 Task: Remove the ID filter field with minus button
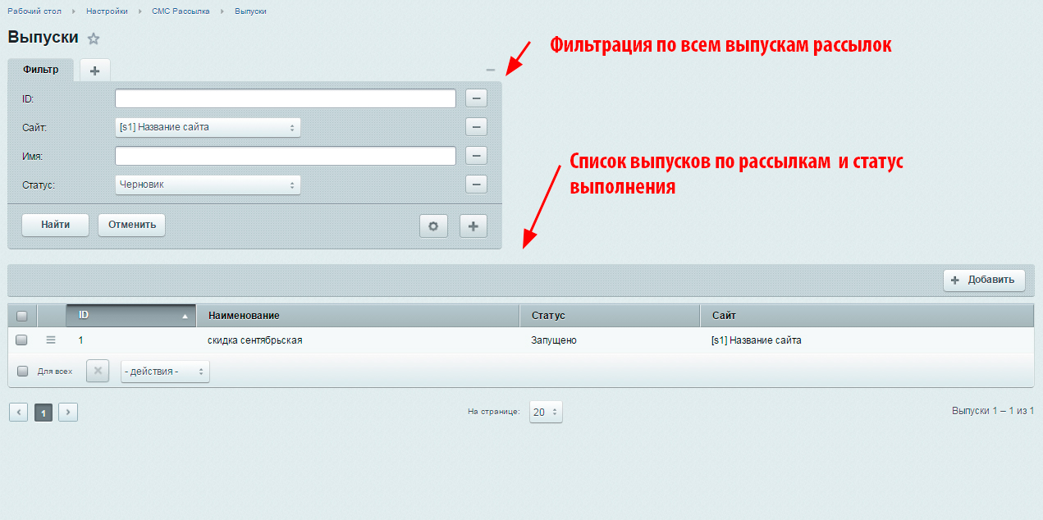pyautogui.click(x=476, y=98)
